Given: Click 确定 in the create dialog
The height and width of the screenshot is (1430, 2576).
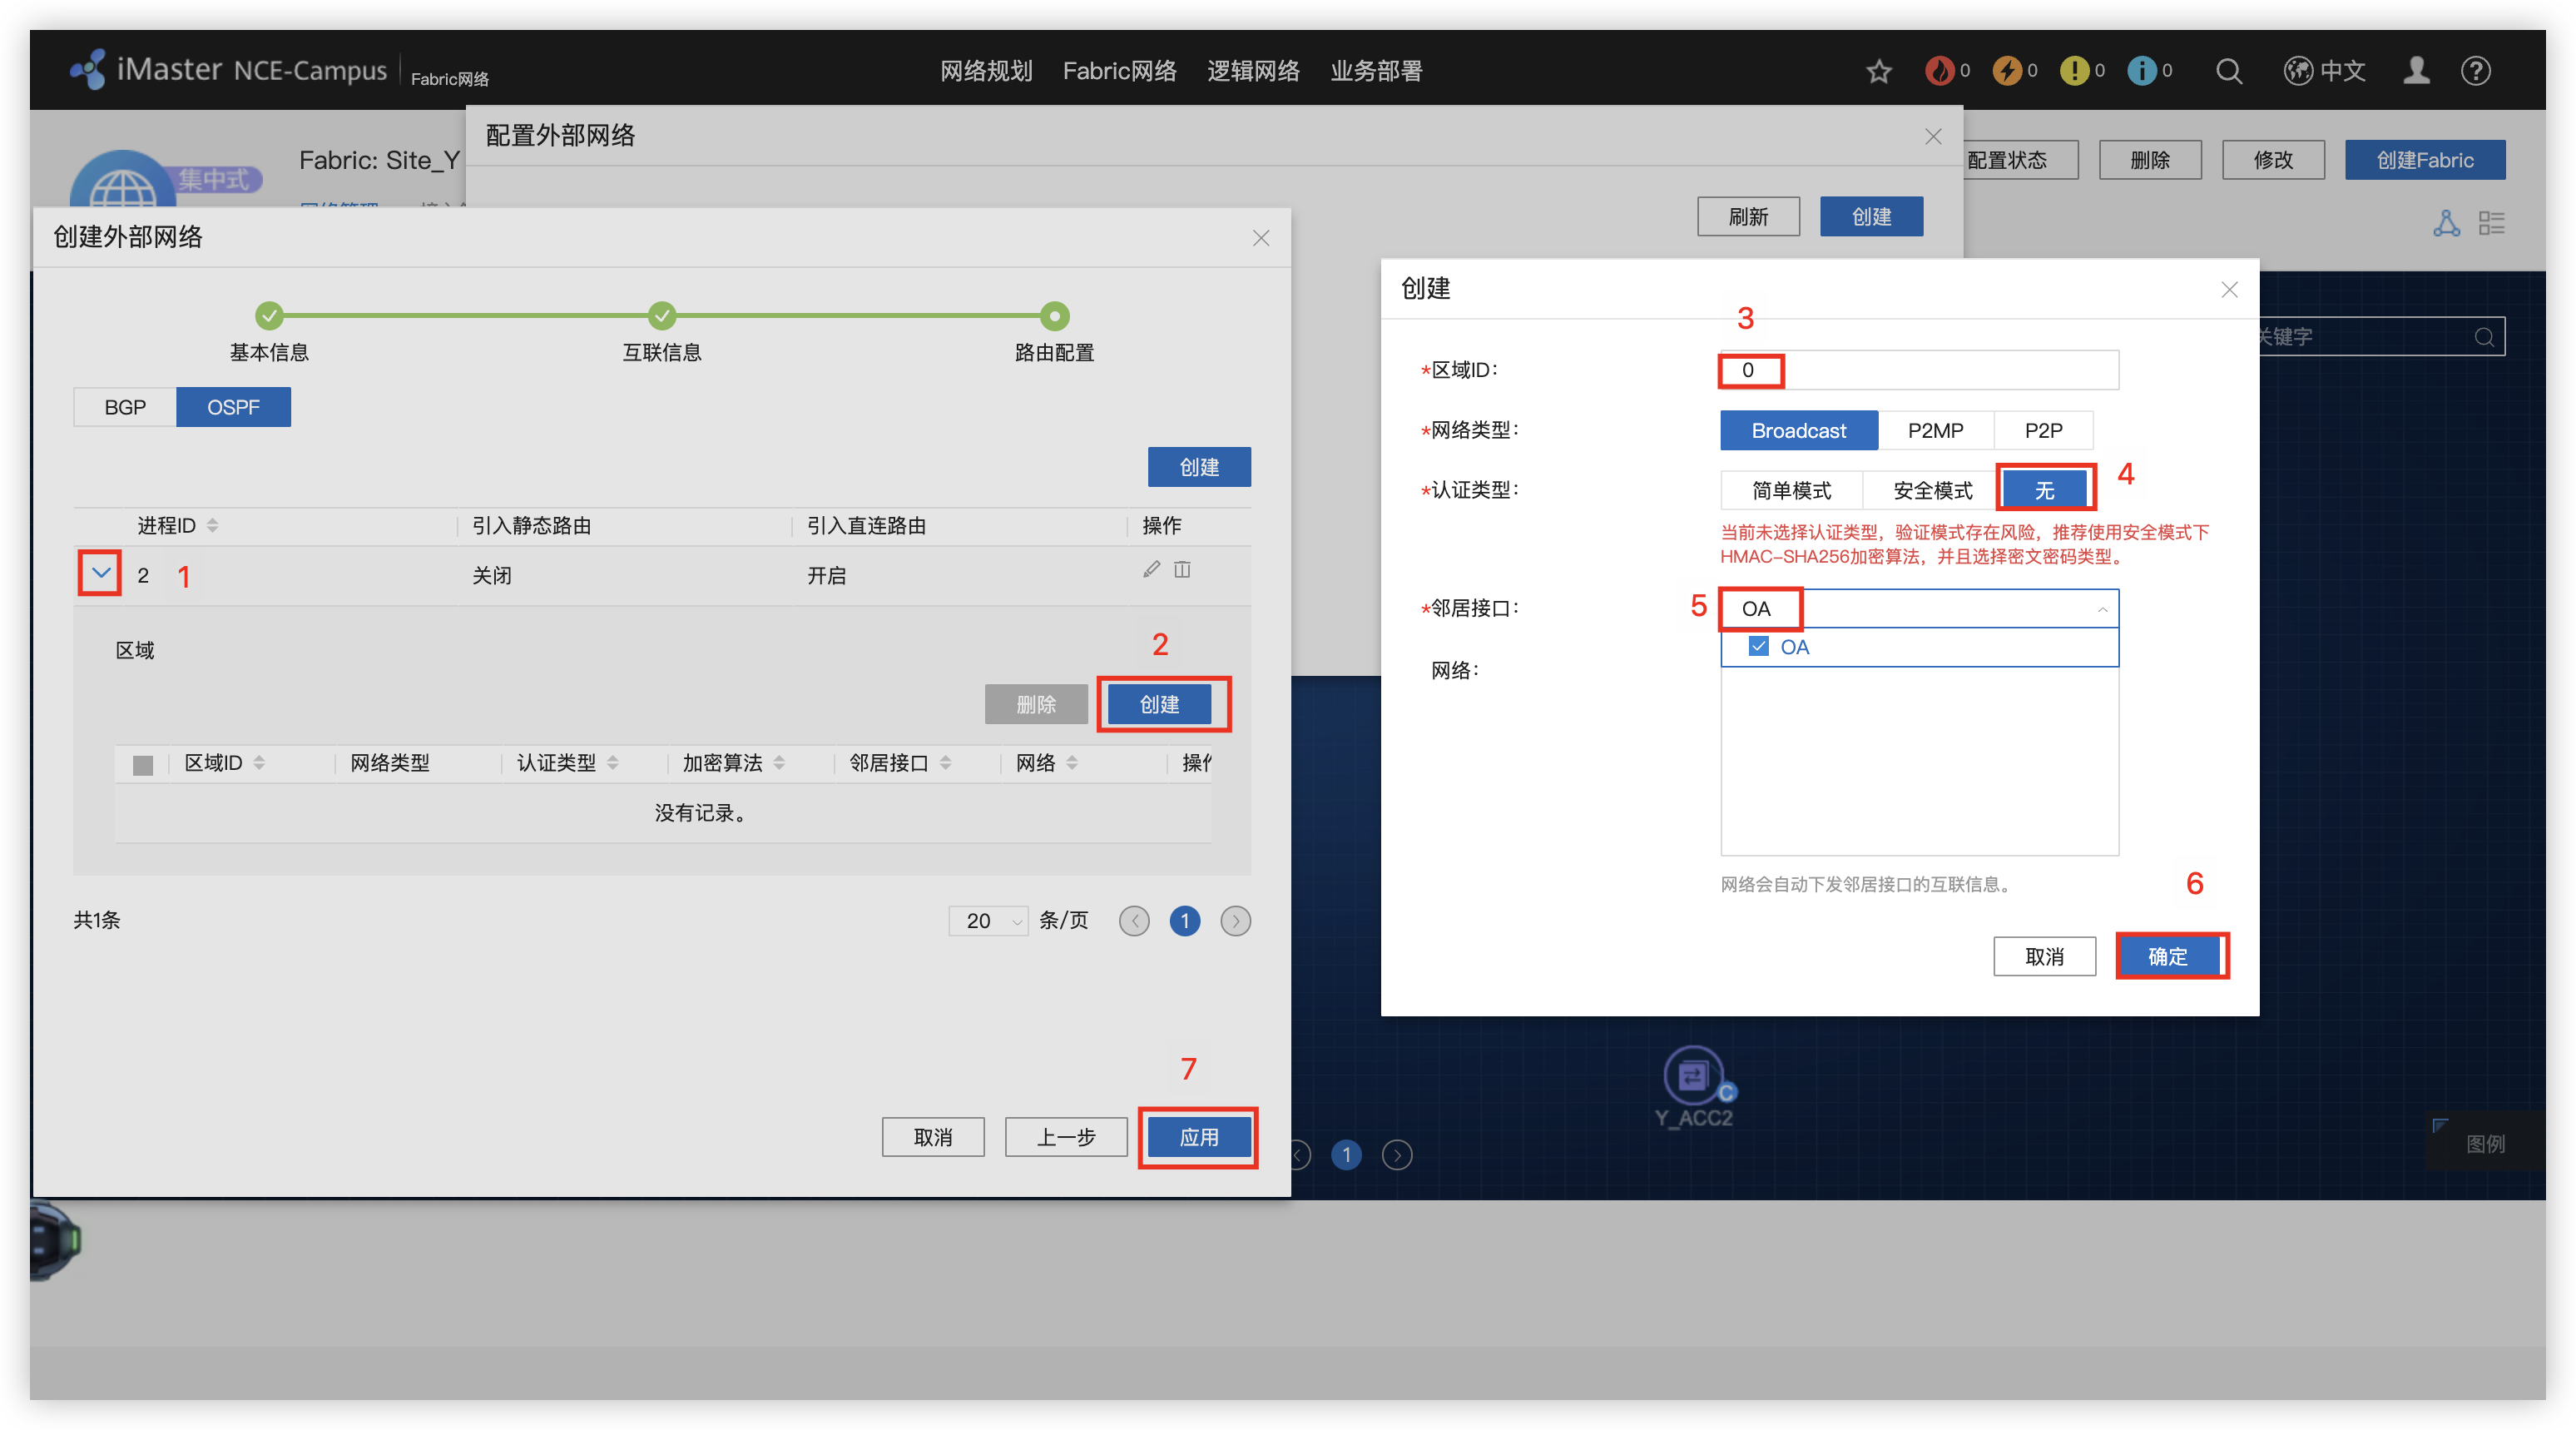Looking at the screenshot, I should point(2167,956).
